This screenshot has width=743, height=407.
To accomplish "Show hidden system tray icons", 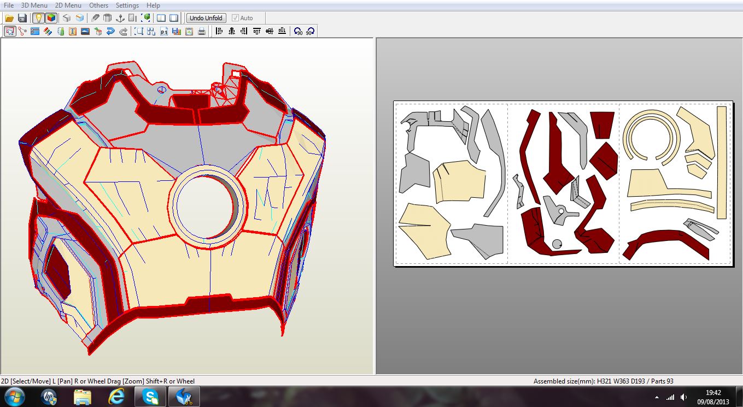I will tap(657, 397).
